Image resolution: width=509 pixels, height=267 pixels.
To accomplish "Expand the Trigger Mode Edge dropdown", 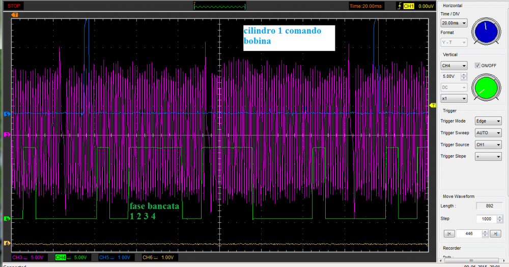I will (x=488, y=121).
